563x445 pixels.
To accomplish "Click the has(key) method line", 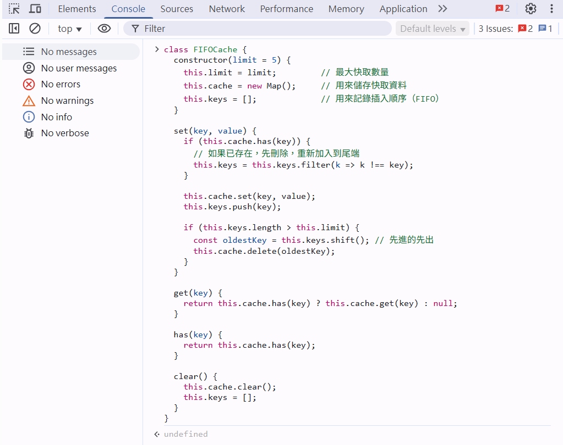I will click(198, 335).
